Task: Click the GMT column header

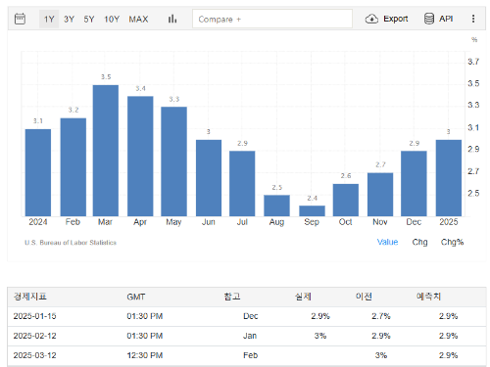Action: pos(136,297)
